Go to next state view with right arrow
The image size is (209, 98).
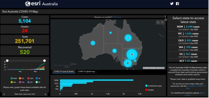pos(46,94)
